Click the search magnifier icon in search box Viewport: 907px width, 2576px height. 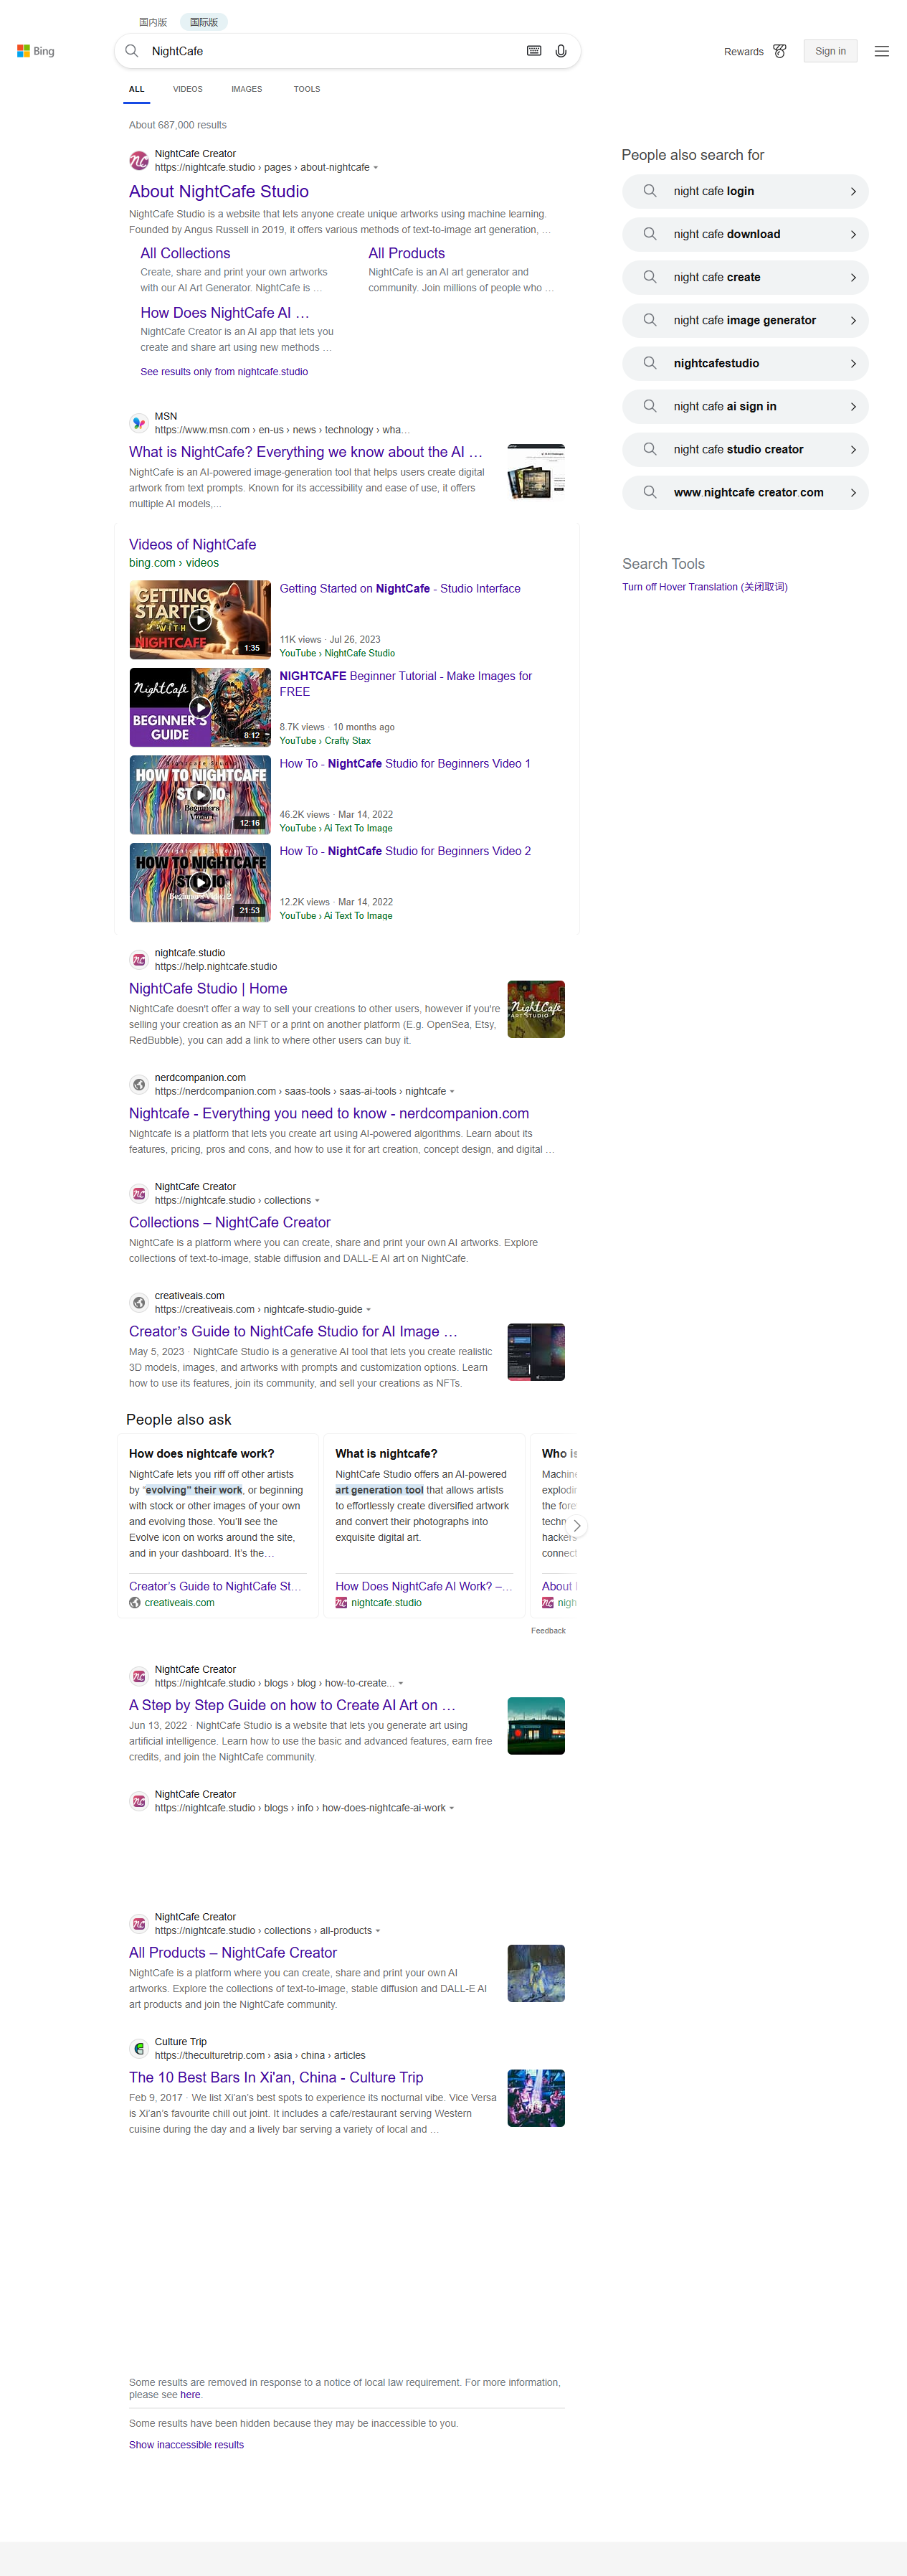coord(132,51)
